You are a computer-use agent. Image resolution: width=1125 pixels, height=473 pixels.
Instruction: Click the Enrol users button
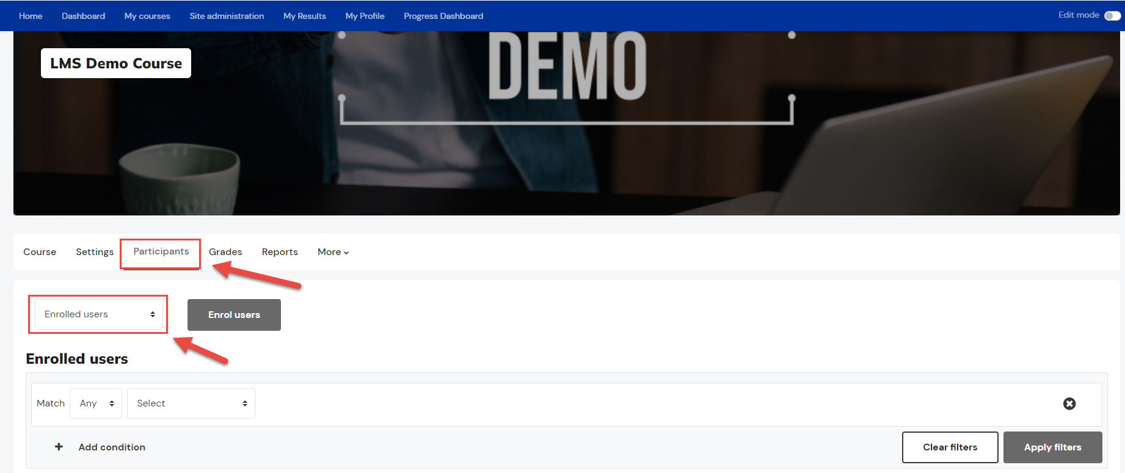coord(234,315)
